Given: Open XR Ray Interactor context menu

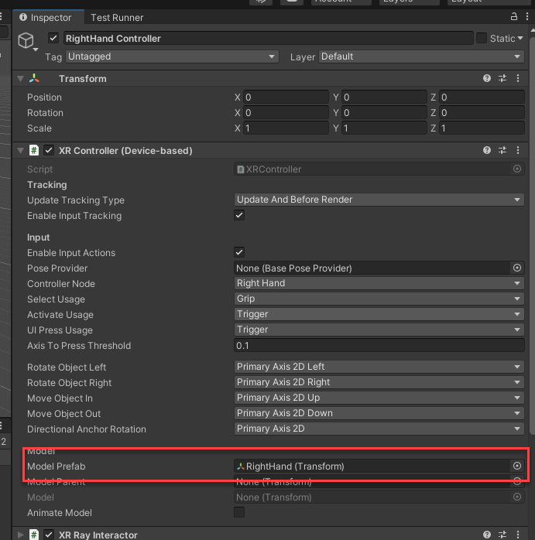Looking at the screenshot, I should 518,535.
